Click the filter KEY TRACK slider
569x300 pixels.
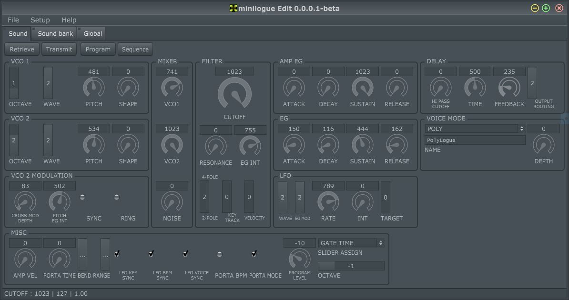pyautogui.click(x=227, y=197)
